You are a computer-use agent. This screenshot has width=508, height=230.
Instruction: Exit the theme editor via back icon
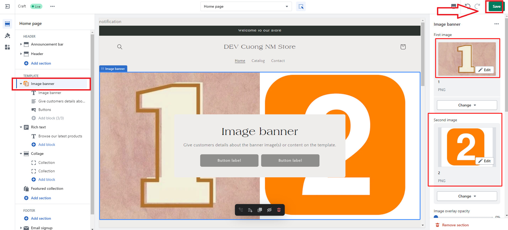7,6
